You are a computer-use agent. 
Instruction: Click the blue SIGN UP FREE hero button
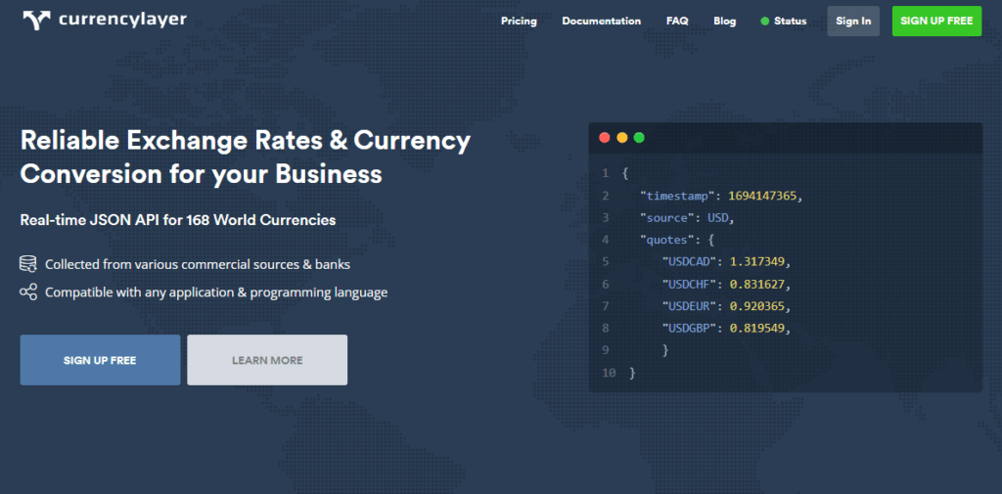100,360
